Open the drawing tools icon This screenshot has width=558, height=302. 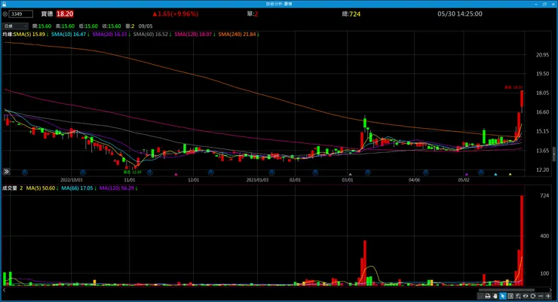point(518,296)
